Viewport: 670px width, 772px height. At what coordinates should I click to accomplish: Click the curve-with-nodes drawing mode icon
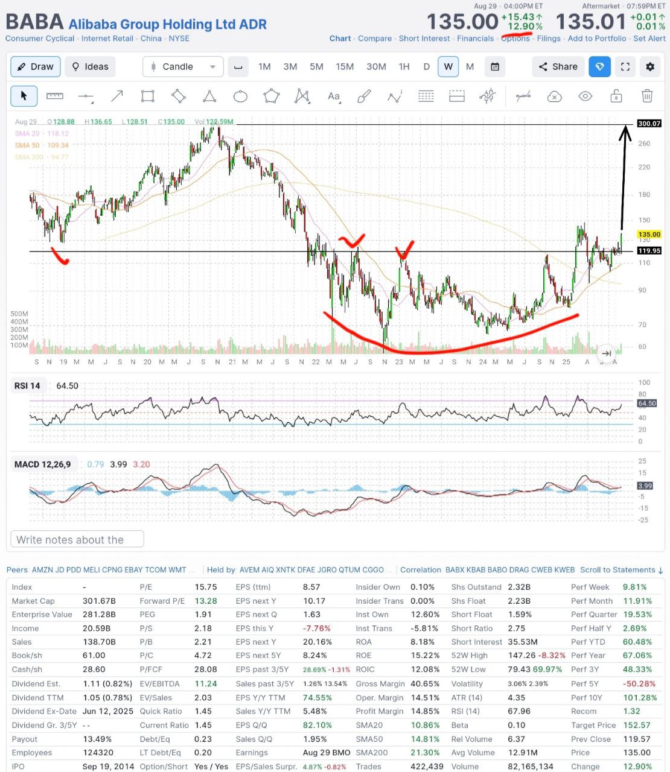523,96
